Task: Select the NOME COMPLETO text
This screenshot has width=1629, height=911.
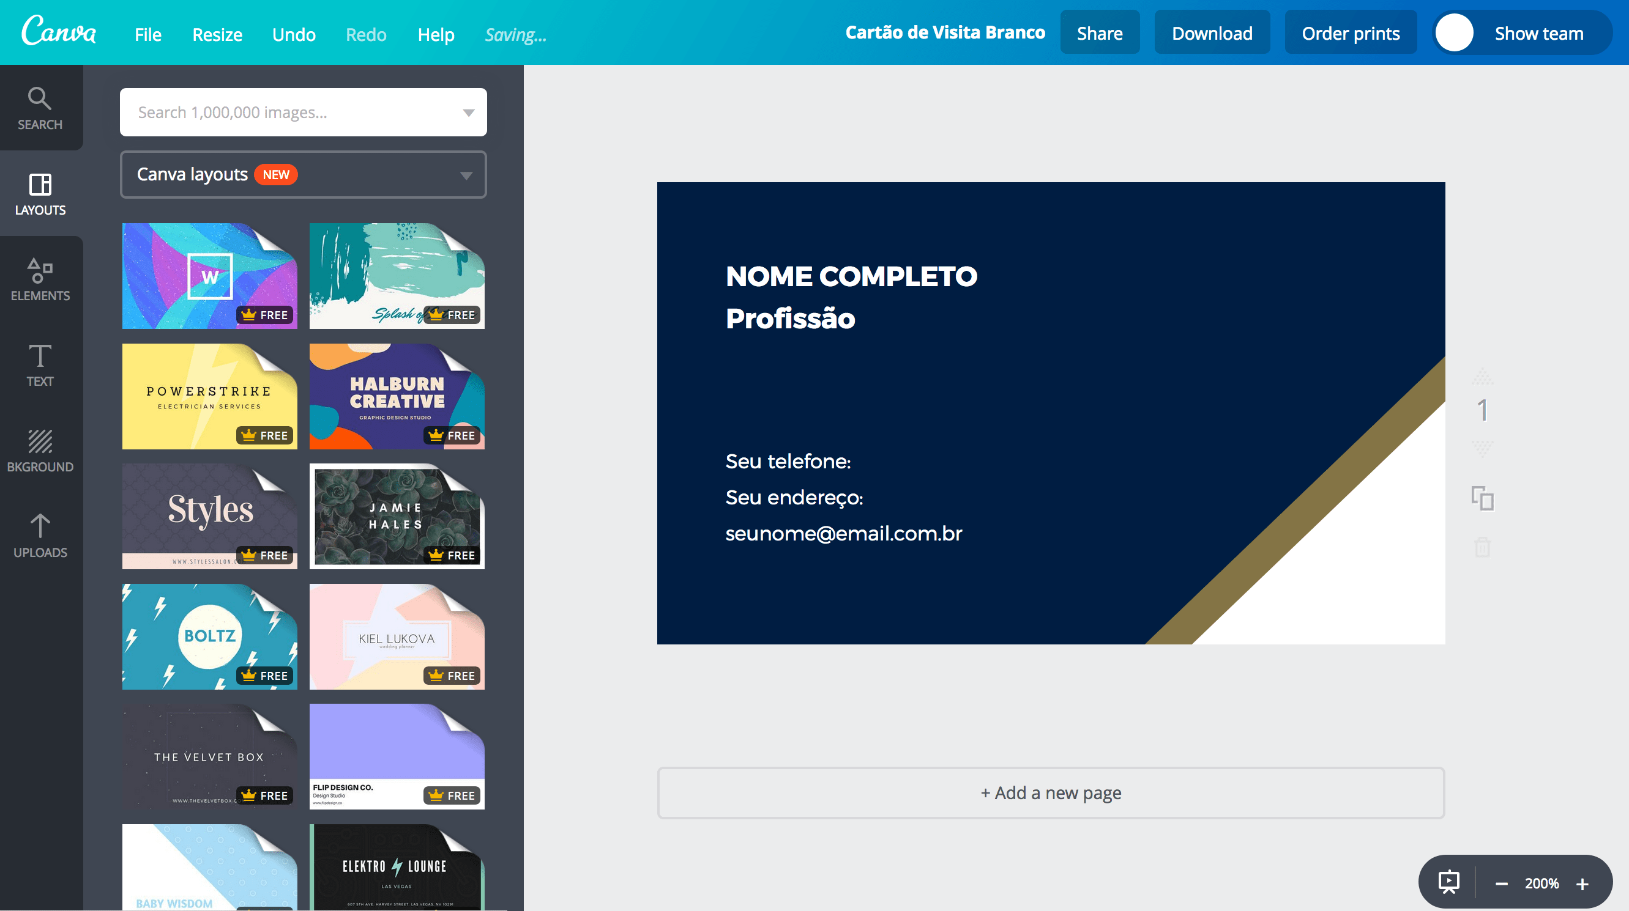Action: point(851,276)
